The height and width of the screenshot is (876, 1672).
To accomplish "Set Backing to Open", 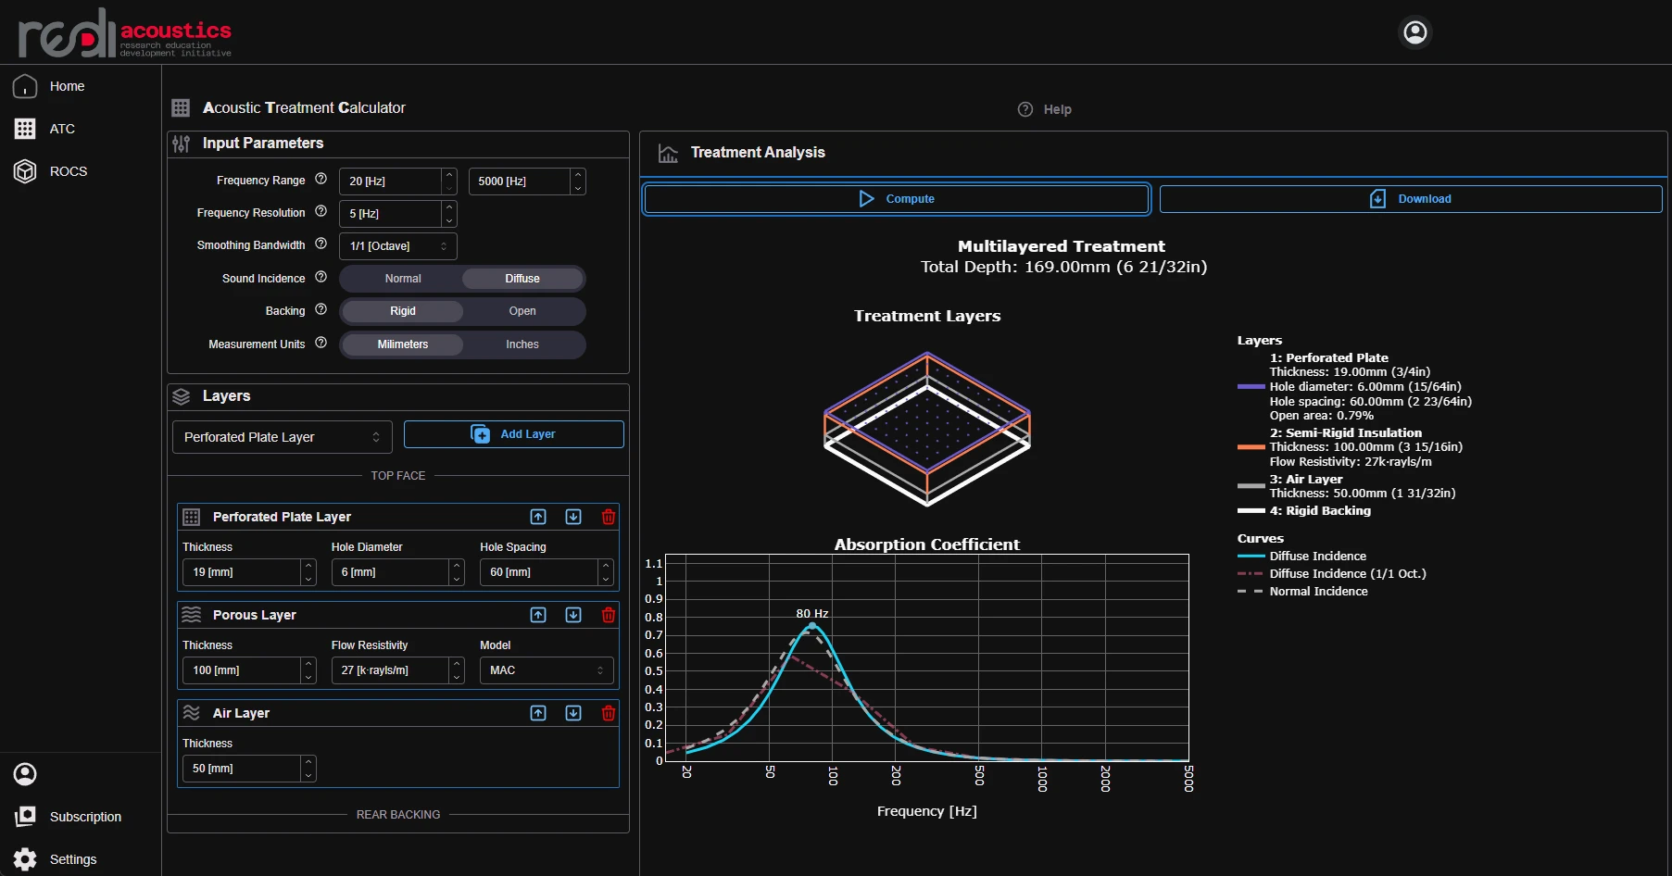I will coord(522,311).
